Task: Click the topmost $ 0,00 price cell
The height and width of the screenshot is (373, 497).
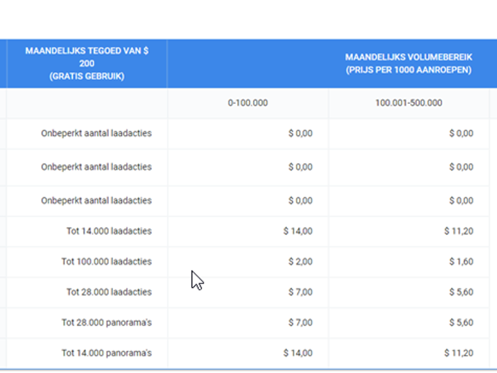Action: [x=302, y=133]
